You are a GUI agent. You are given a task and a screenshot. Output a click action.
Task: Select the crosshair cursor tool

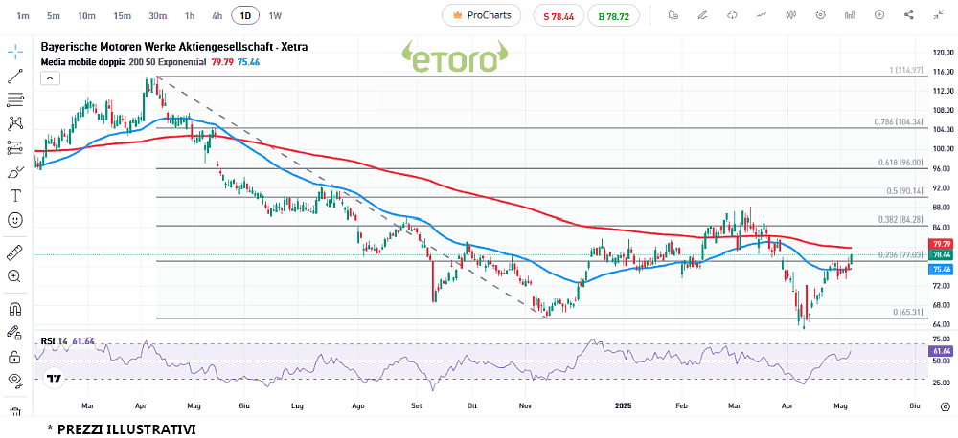pos(15,52)
